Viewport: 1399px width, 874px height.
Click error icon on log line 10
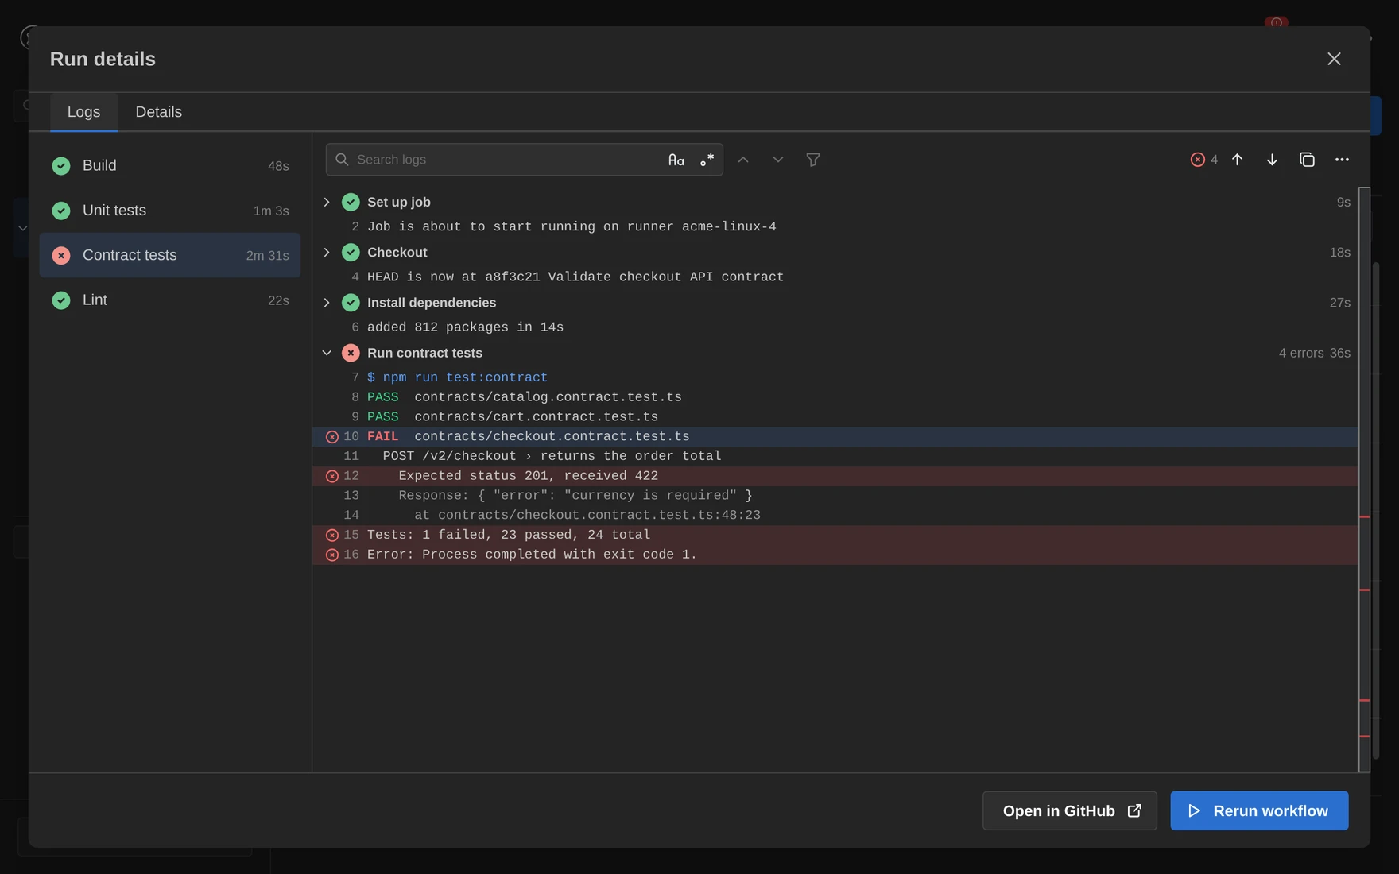tap(332, 437)
